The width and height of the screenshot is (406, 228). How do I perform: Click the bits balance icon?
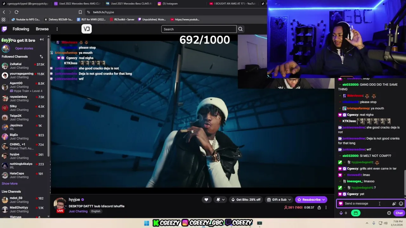click(341, 213)
